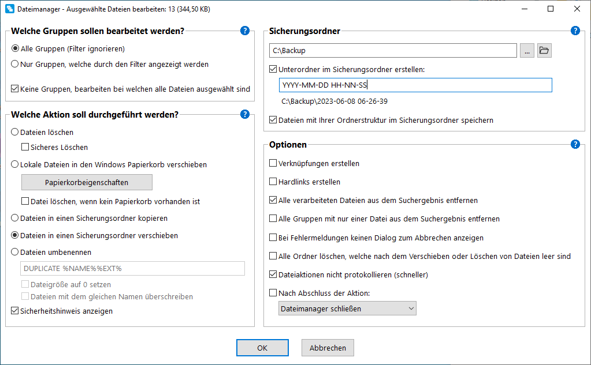Click the 'Papierkorbeigenschaften' button
Viewport: 591px width, 365px height.
click(87, 183)
